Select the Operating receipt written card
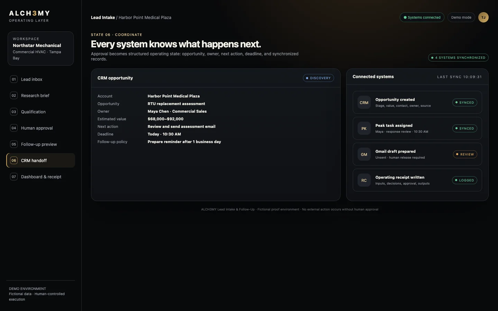The height and width of the screenshot is (311, 498). pyautogui.click(x=417, y=180)
